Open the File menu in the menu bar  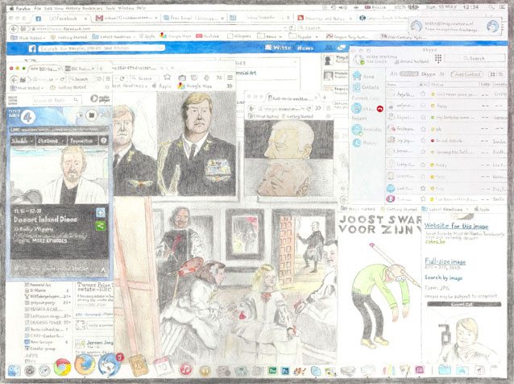(37, 8)
